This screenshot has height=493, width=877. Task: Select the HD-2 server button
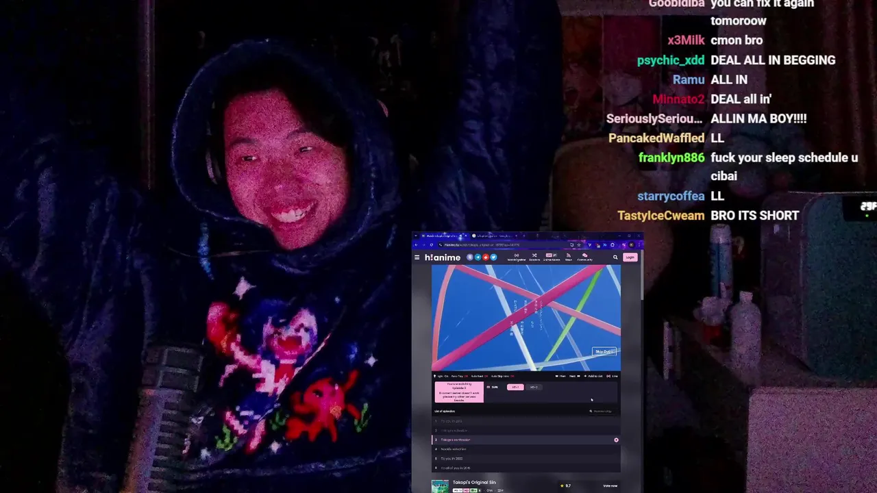pyautogui.click(x=534, y=387)
